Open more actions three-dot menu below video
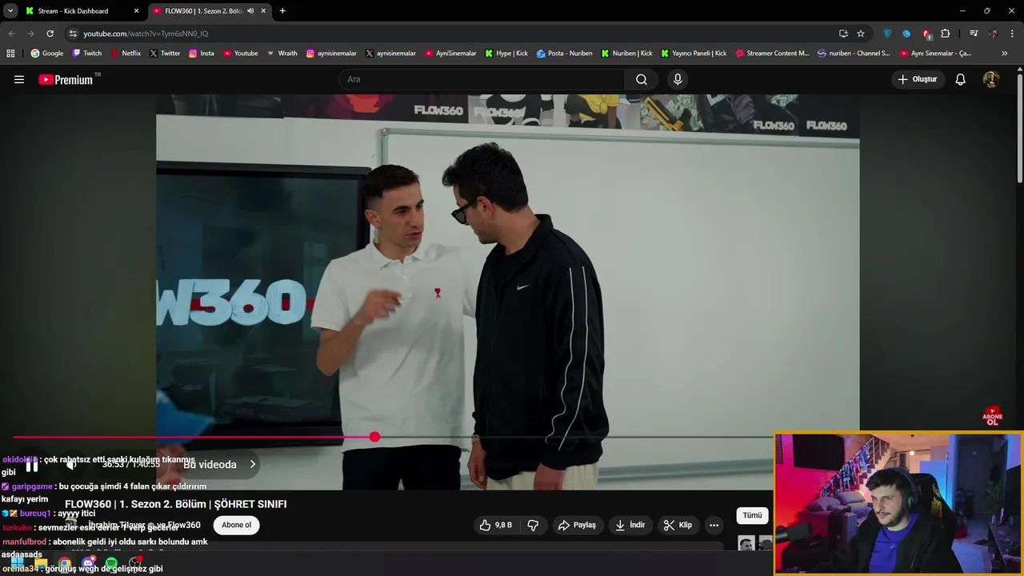This screenshot has width=1024, height=576. pos(714,525)
